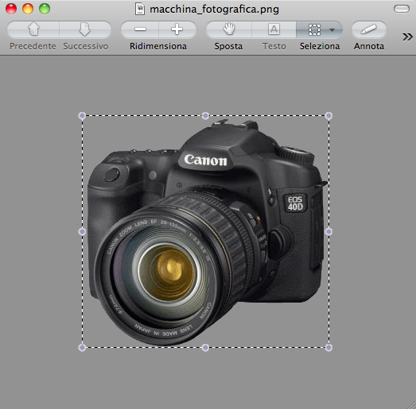Show more toolbar items via double chevron
The image size is (416, 409).
[x=407, y=37]
